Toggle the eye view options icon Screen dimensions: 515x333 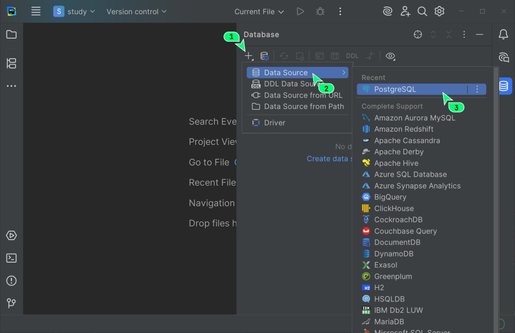pyautogui.click(x=390, y=56)
